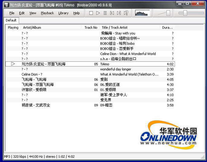Maximize the foobar2000 window
This screenshot has width=207, height=162.
coord(187,4)
